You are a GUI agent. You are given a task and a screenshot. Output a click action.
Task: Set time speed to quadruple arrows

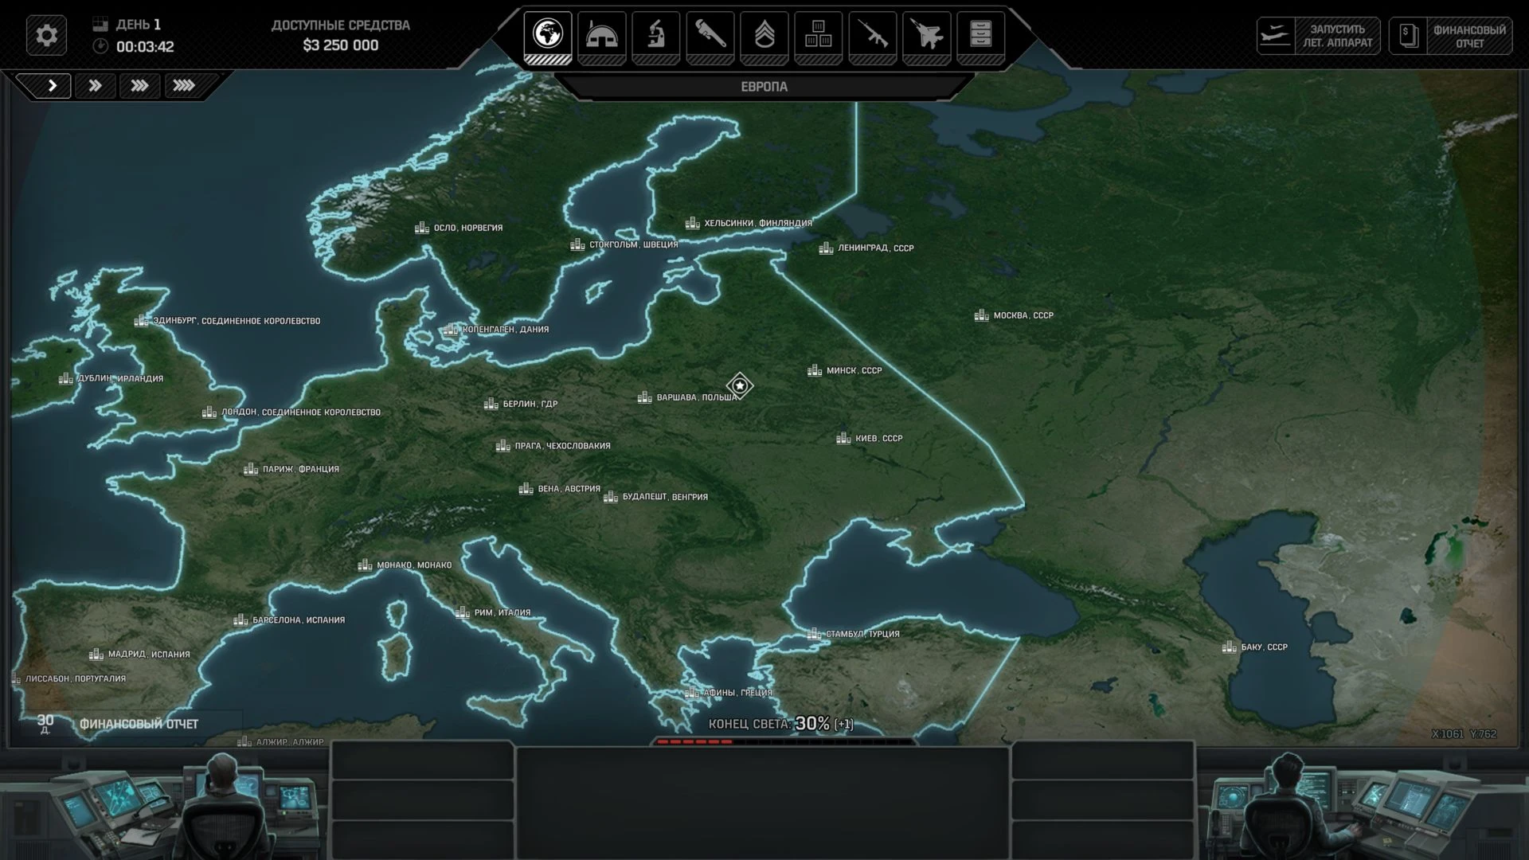point(185,85)
